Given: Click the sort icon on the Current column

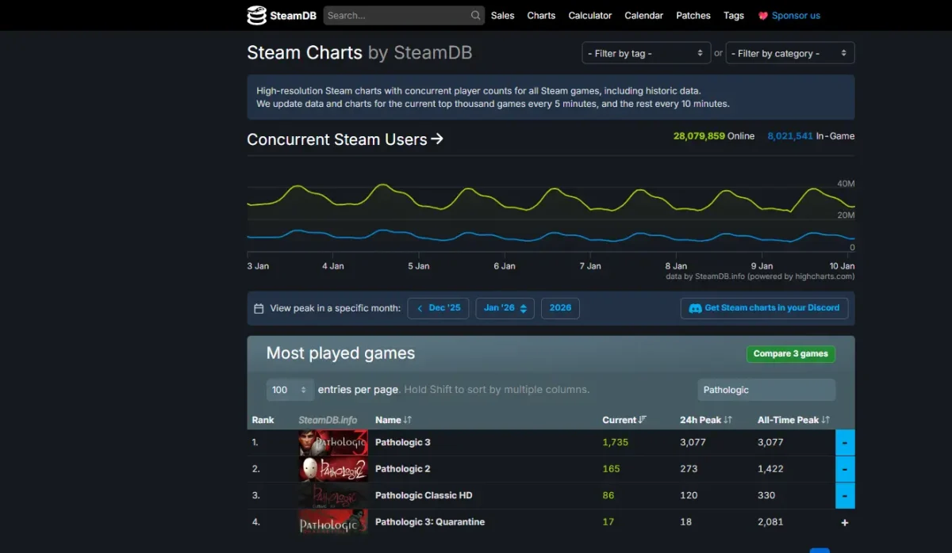Looking at the screenshot, I should 644,419.
